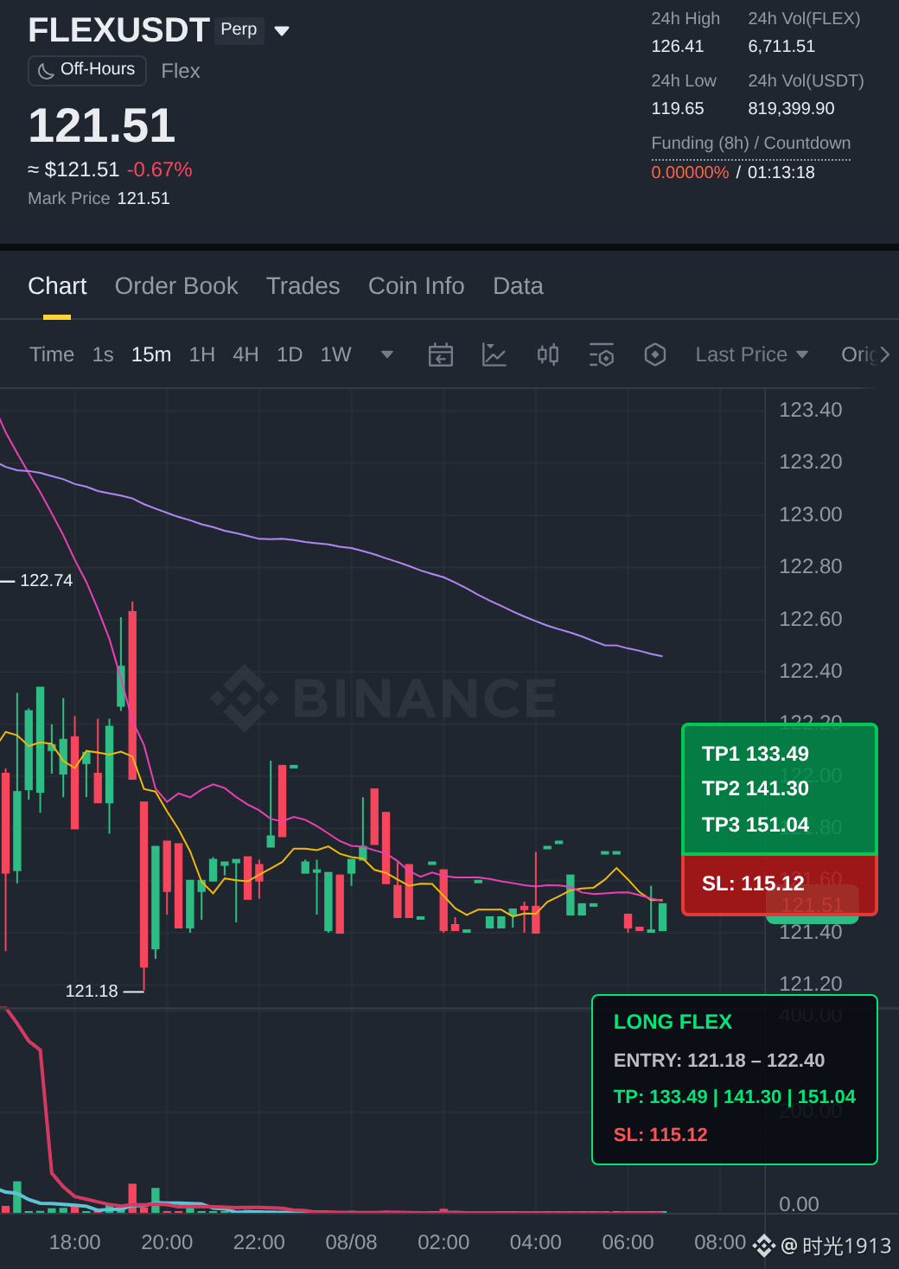Open the FLEXUSDT pair selector arrow

click(281, 31)
